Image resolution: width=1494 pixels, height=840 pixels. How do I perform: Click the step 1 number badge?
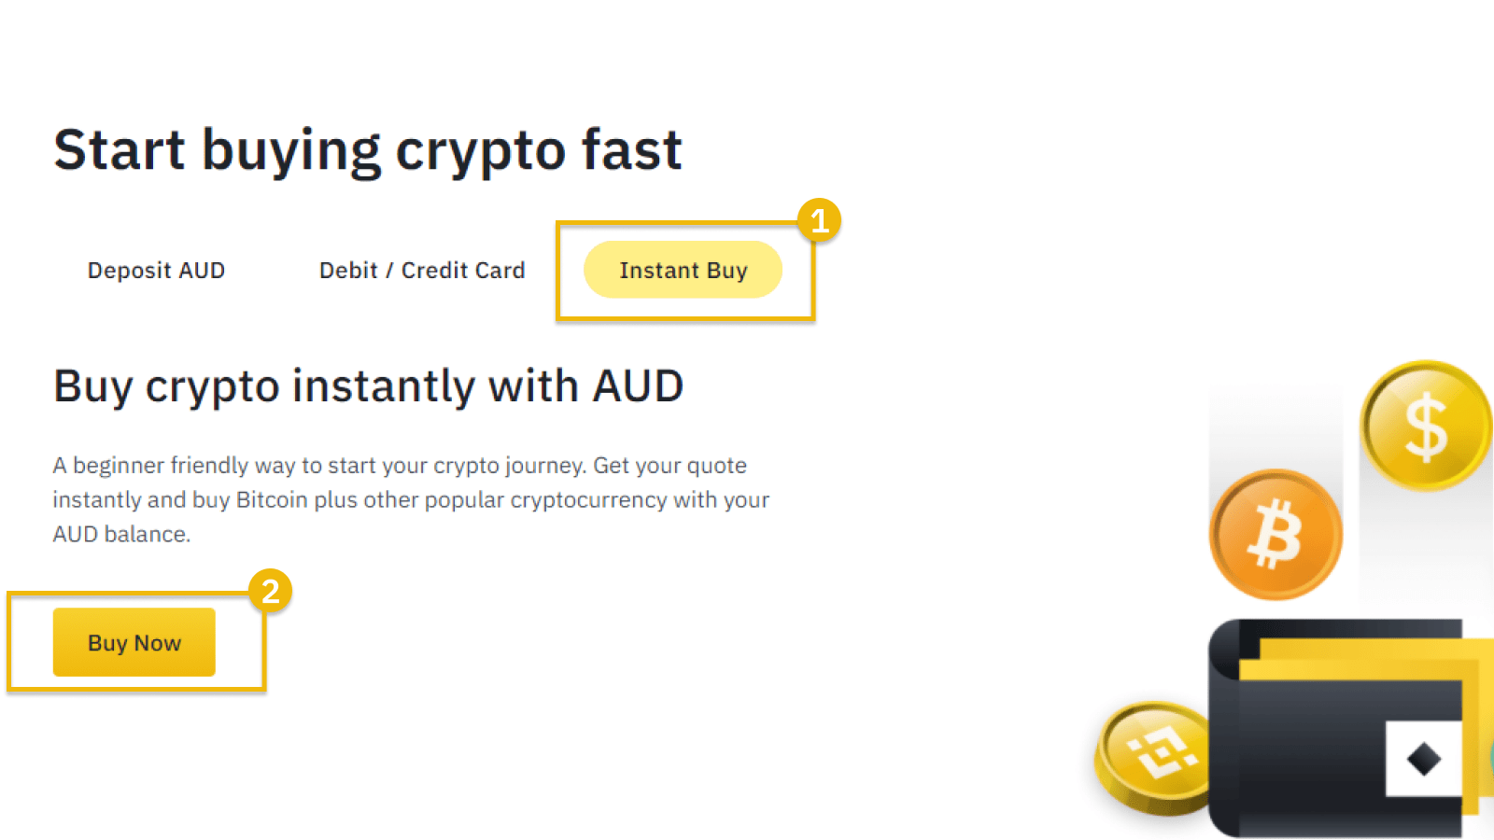[820, 220]
